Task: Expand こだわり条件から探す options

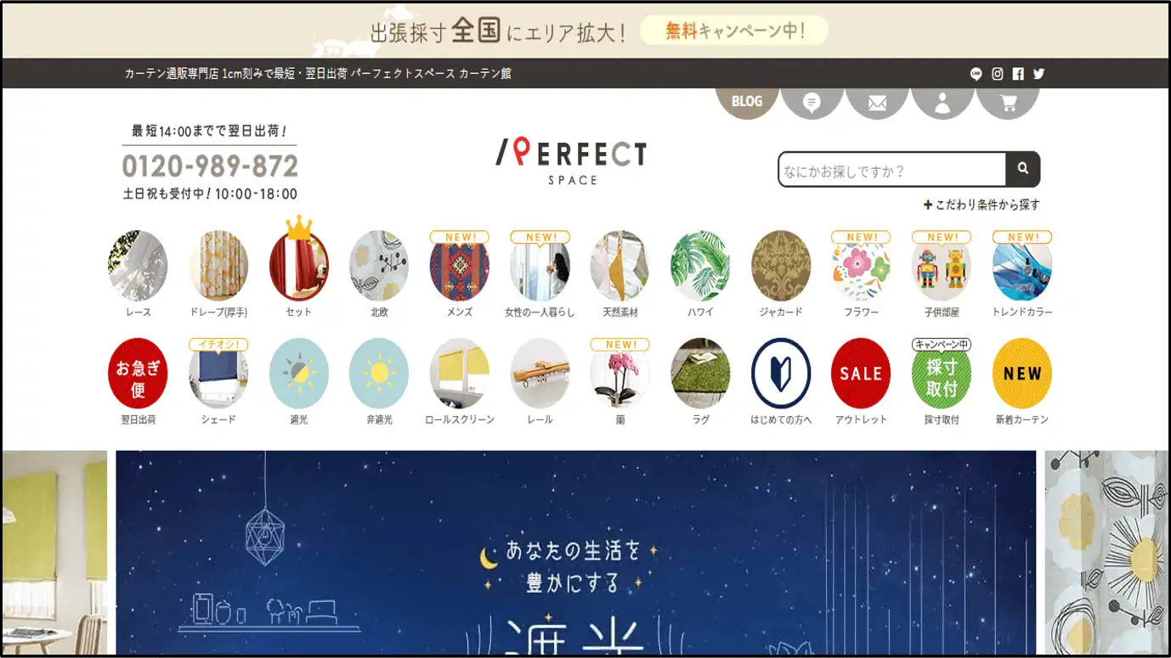Action: pos(981,205)
